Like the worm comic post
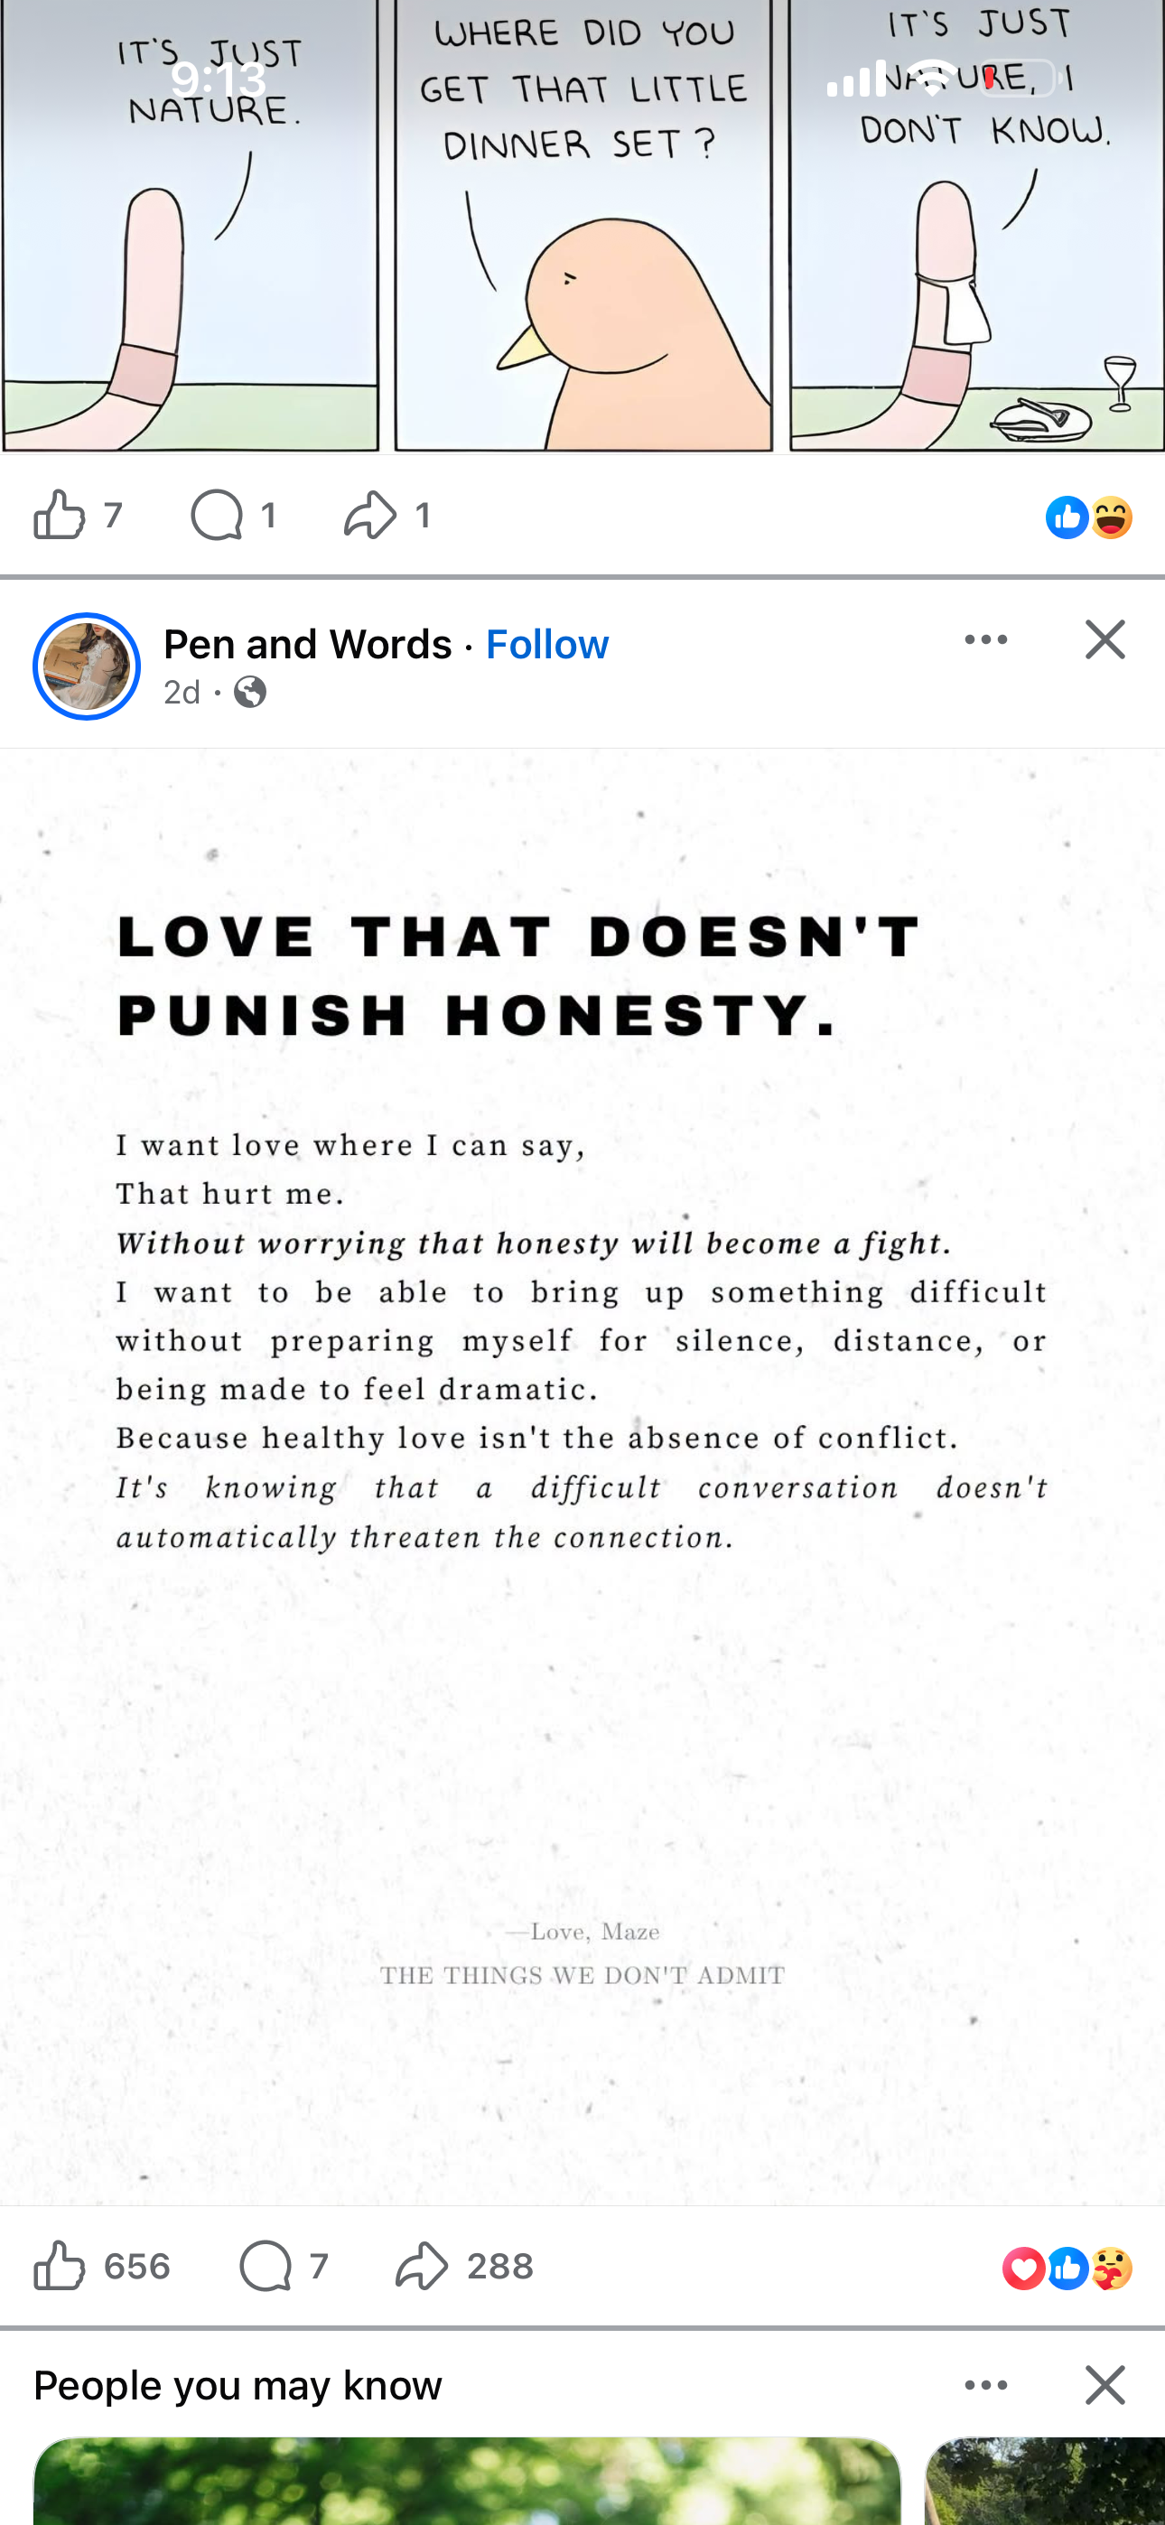The height and width of the screenshot is (2525, 1165). click(x=78, y=515)
